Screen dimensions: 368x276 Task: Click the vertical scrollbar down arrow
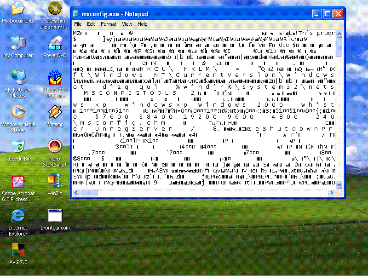coord(339,185)
